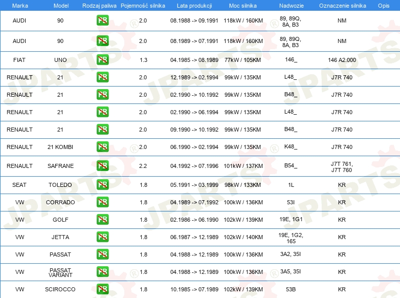Click the power value 102kW / 140KM
Image resolution: width=400 pixels, height=298 pixels.
243,237
